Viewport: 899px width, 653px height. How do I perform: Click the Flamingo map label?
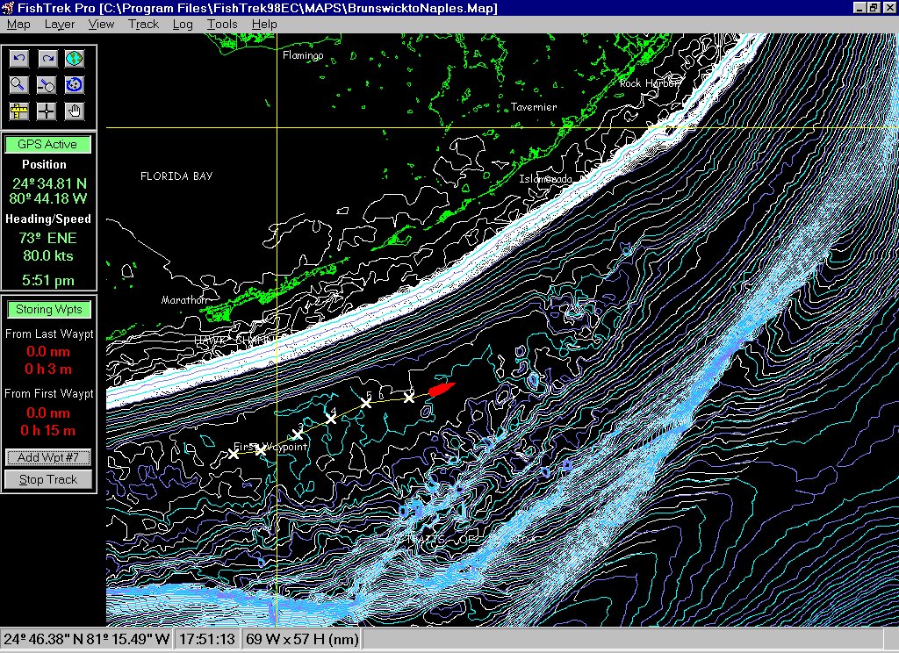tap(303, 55)
